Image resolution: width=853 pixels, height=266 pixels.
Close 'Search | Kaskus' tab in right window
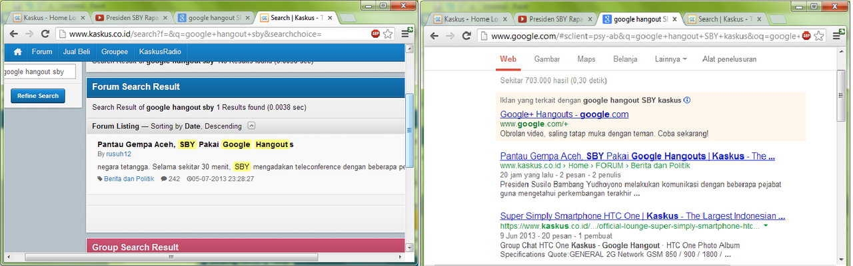click(x=760, y=20)
